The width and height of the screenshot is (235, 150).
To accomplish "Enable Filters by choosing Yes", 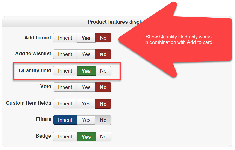I will (86, 120).
